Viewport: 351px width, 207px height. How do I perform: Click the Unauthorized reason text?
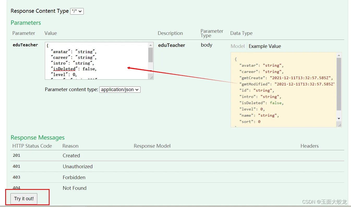78,166
